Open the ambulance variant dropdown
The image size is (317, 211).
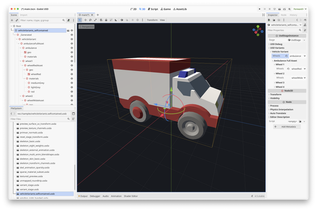(x=298, y=56)
